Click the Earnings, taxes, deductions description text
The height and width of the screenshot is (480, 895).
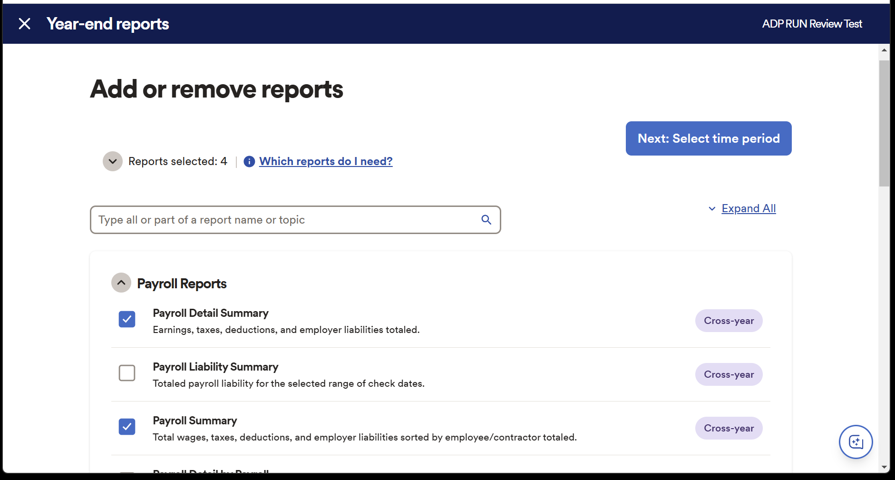[286, 330]
